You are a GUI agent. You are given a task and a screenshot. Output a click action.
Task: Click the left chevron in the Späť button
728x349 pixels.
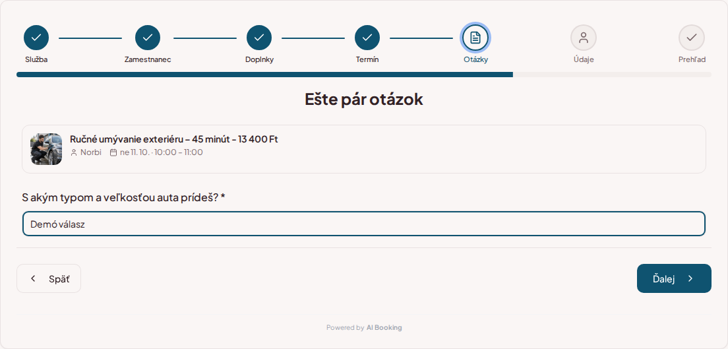(x=33, y=278)
